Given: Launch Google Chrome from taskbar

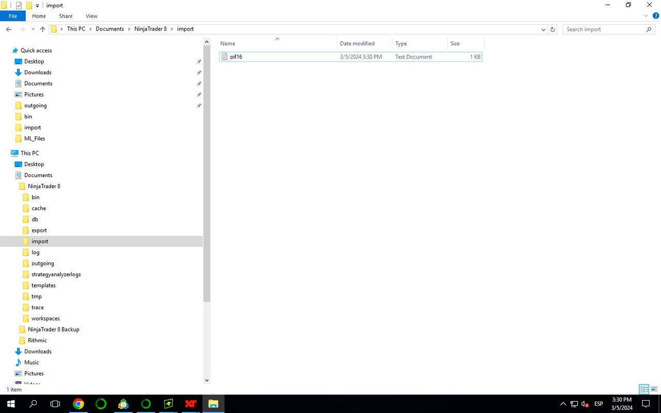Looking at the screenshot, I should tap(78, 404).
